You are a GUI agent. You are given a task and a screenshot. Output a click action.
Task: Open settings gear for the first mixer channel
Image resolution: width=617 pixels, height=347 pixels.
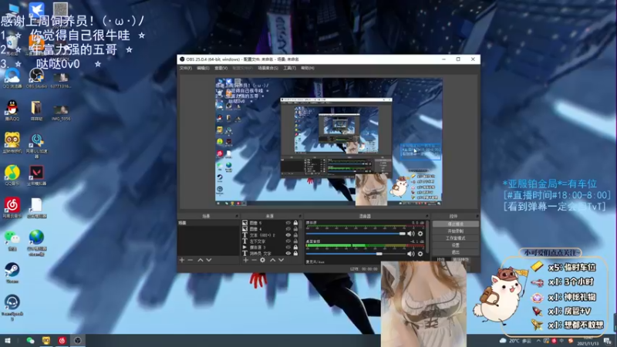pos(420,234)
